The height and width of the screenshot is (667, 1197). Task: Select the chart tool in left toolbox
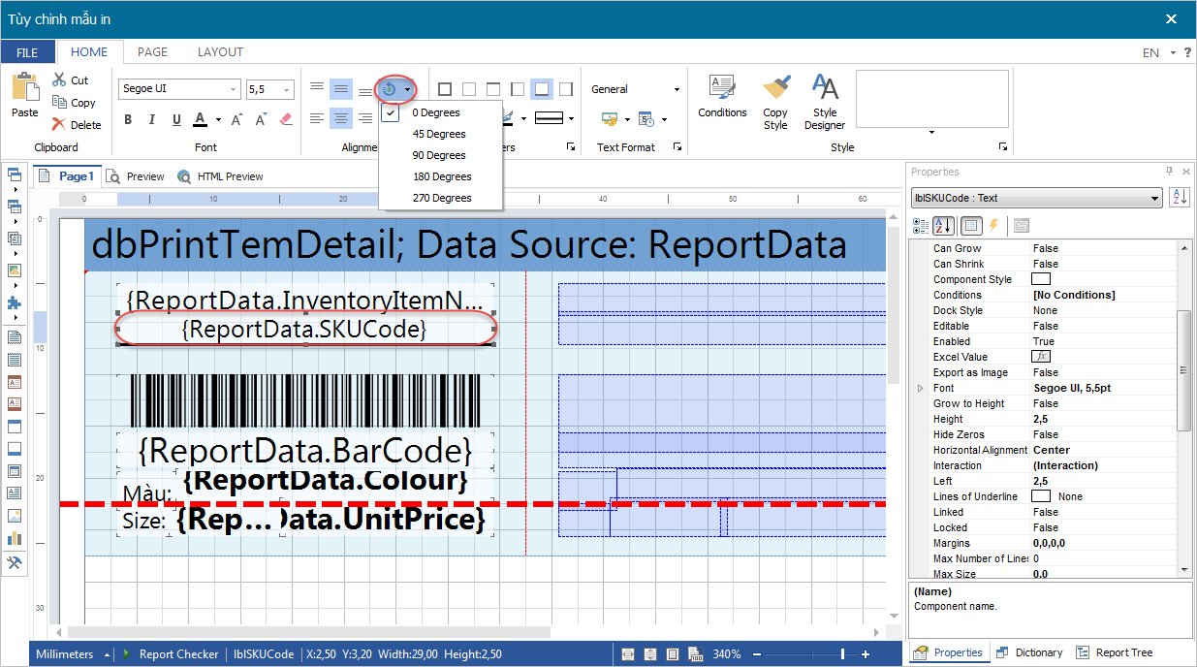click(x=14, y=538)
